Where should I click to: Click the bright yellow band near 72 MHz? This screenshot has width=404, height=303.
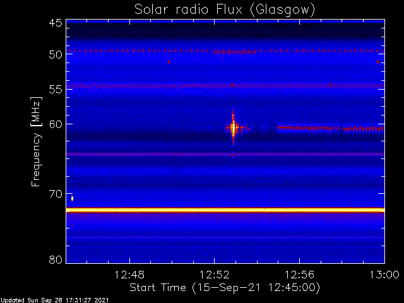pyautogui.click(x=225, y=210)
